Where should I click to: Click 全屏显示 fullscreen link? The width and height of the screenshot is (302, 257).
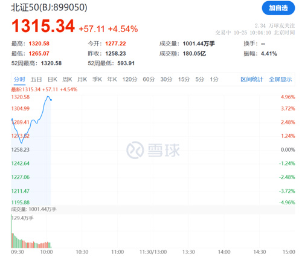[x=280, y=79]
